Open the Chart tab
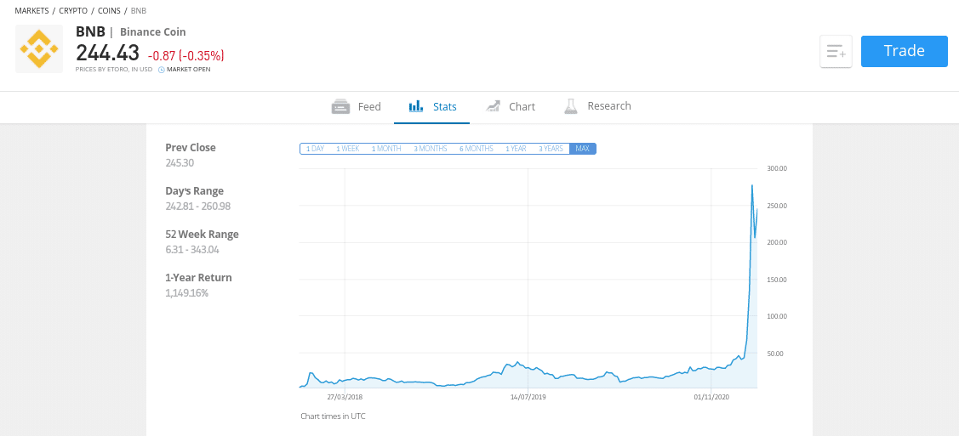This screenshot has width=959, height=436. (x=510, y=107)
